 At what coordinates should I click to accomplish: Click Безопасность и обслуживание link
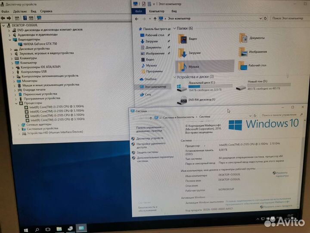click(148, 209)
